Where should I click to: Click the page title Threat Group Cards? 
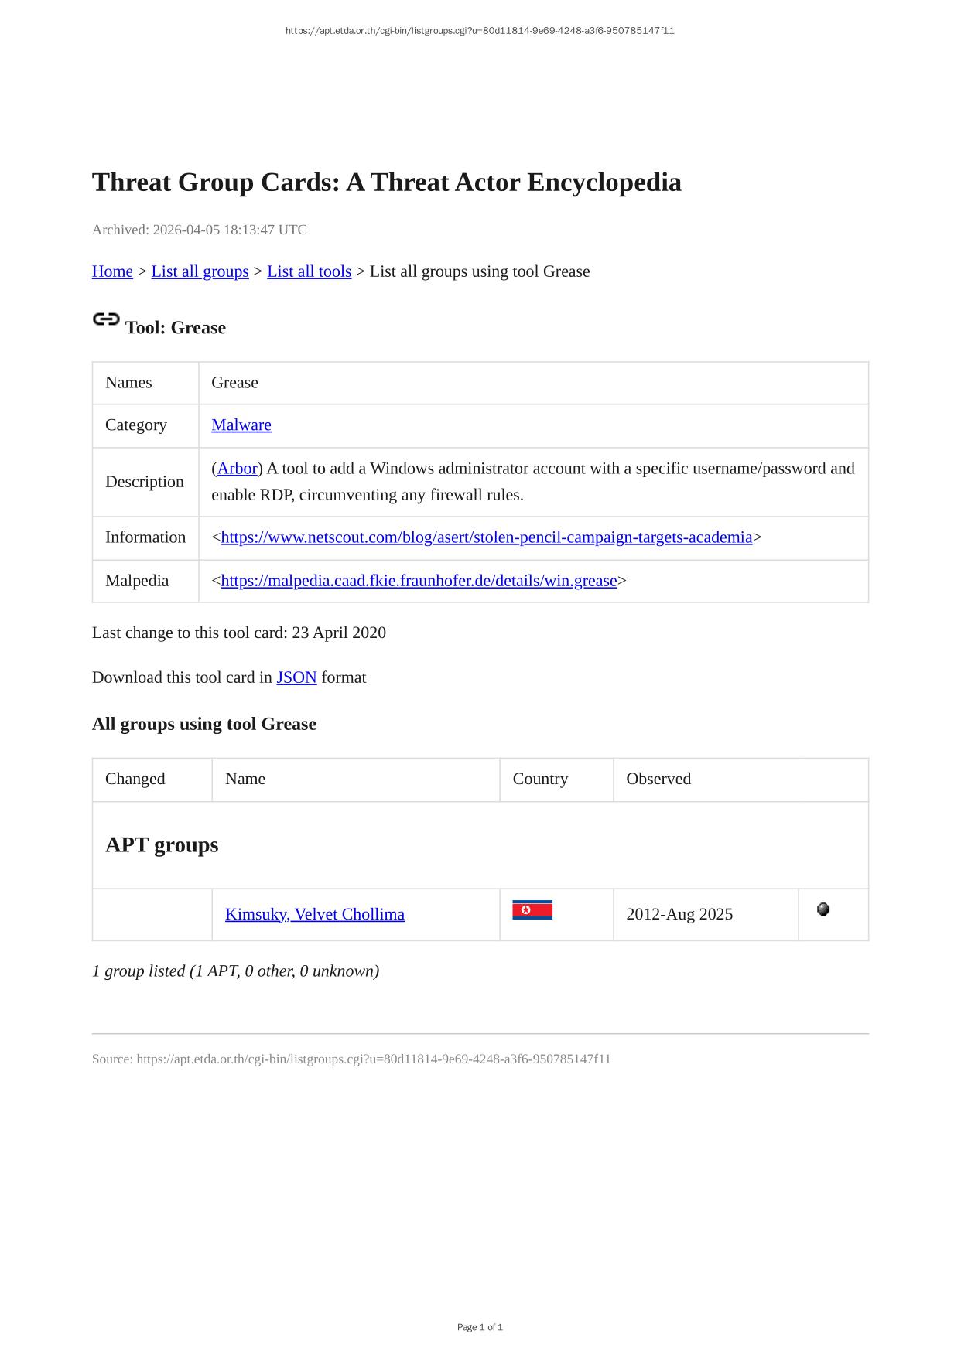point(386,183)
